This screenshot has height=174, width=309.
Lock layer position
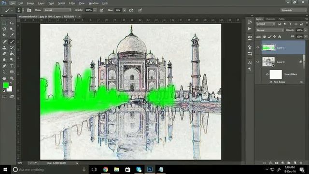tap(275, 37)
